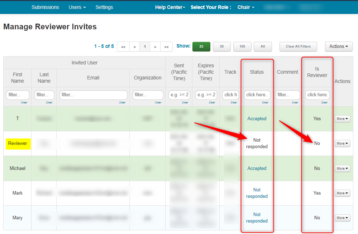Click the Status column header

click(x=257, y=72)
